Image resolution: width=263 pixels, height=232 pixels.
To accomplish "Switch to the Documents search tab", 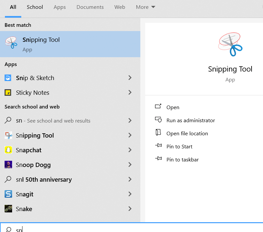I will [90, 7].
